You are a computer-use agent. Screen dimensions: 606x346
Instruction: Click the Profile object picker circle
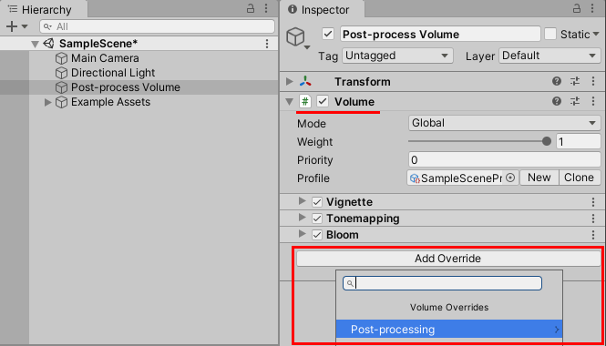[510, 178]
